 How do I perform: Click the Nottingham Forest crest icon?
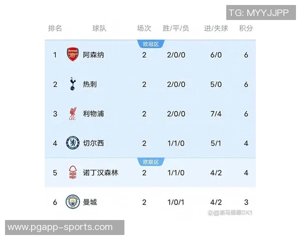pos(73,173)
